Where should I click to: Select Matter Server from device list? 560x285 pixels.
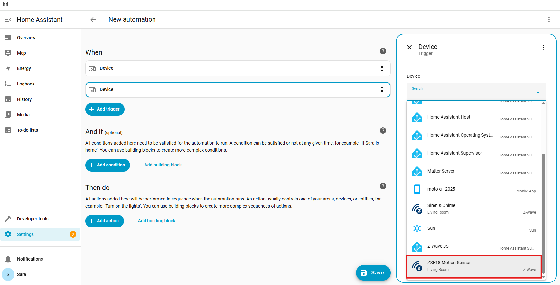pos(474,172)
